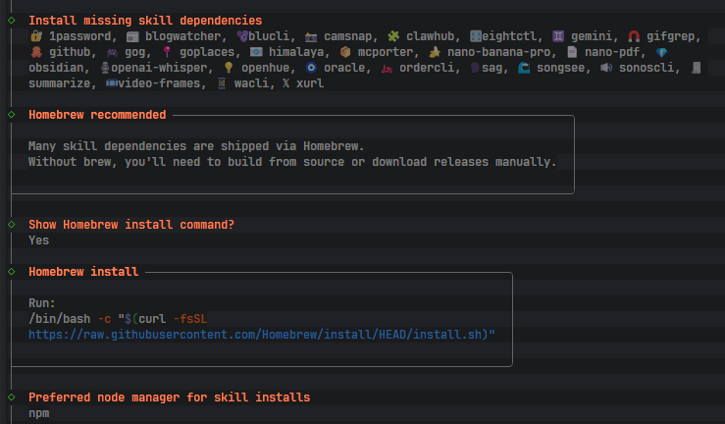Select the package icon next to mcporter

(x=344, y=51)
